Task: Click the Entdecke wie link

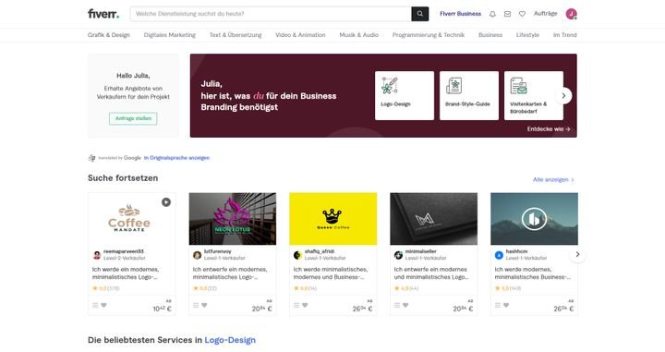Action: 549,129
